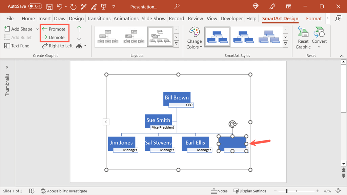Switch to the Home tab
347x195 pixels.
tap(28, 19)
